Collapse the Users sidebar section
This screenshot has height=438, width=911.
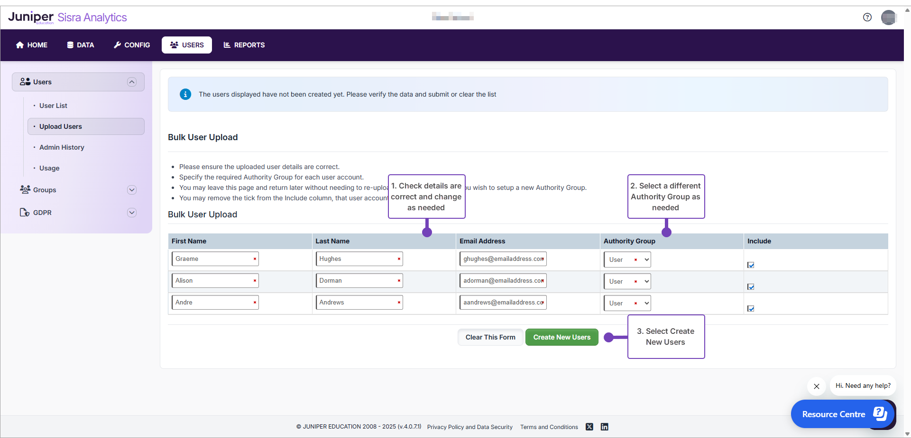coord(132,82)
